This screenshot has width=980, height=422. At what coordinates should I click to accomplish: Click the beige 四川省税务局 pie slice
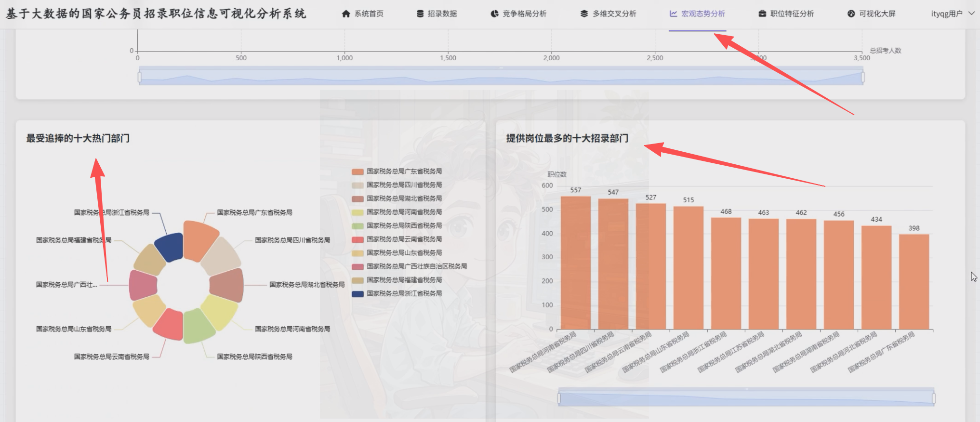pyautogui.click(x=221, y=256)
